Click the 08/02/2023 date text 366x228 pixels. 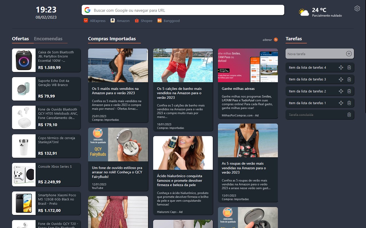pyautogui.click(x=46, y=17)
